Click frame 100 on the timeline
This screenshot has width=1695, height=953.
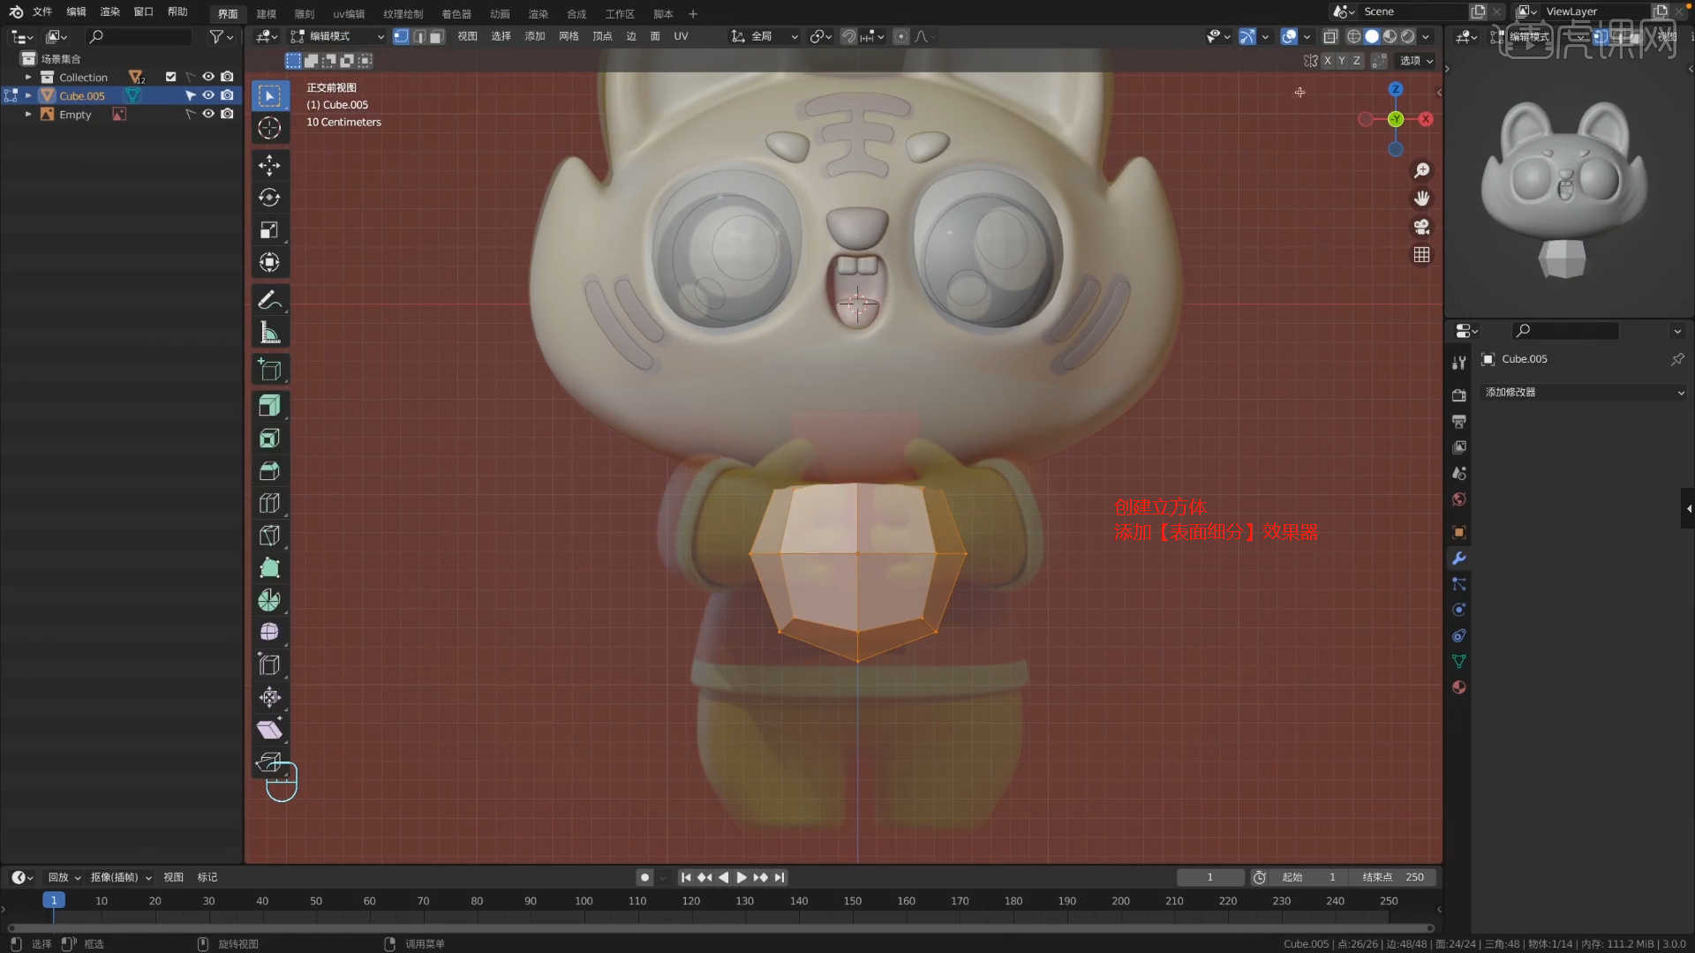(x=584, y=901)
